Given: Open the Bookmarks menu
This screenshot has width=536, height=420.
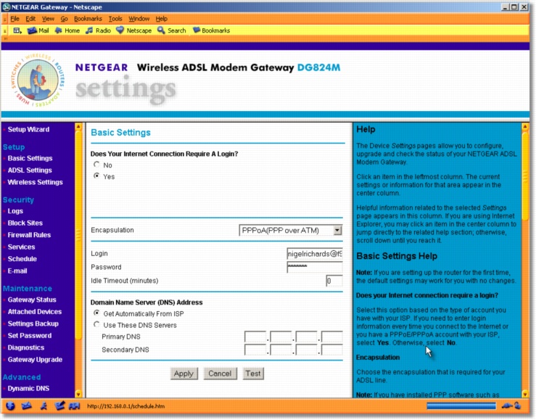Looking at the screenshot, I should (88, 18).
